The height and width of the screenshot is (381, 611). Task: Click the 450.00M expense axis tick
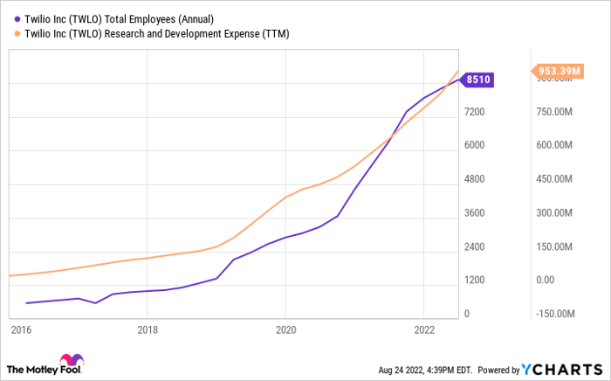(554, 179)
